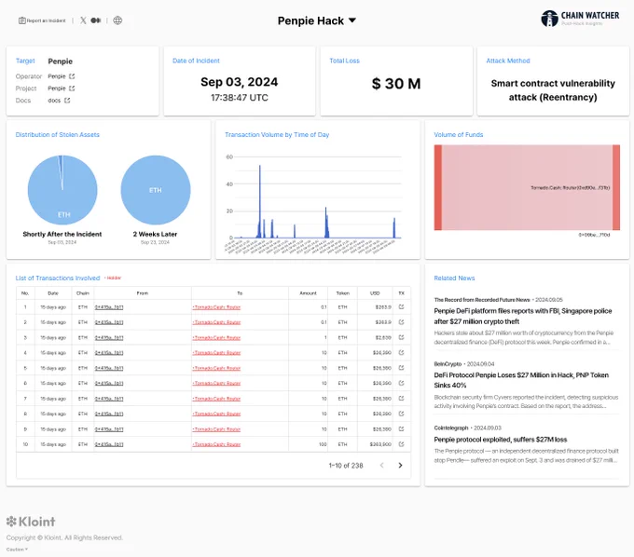Open the X (Twitter) social icon
Viewport: 634px width, 557px height.
[x=83, y=20]
